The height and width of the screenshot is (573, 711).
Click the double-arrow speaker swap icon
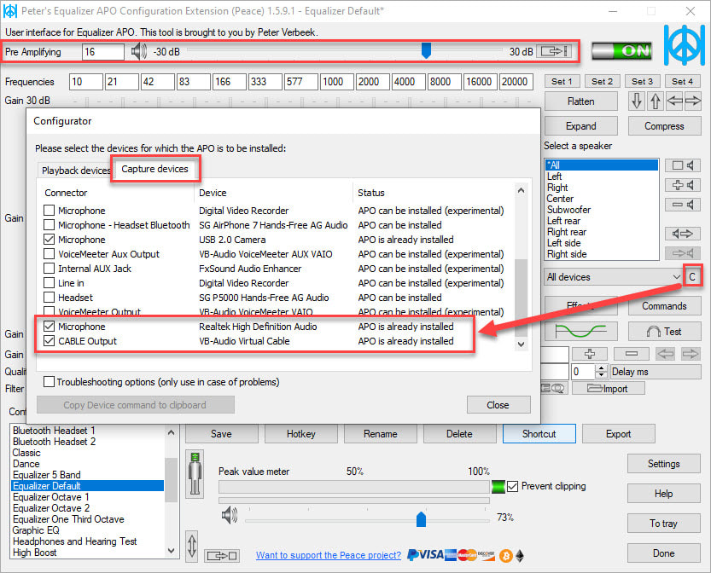point(683,234)
